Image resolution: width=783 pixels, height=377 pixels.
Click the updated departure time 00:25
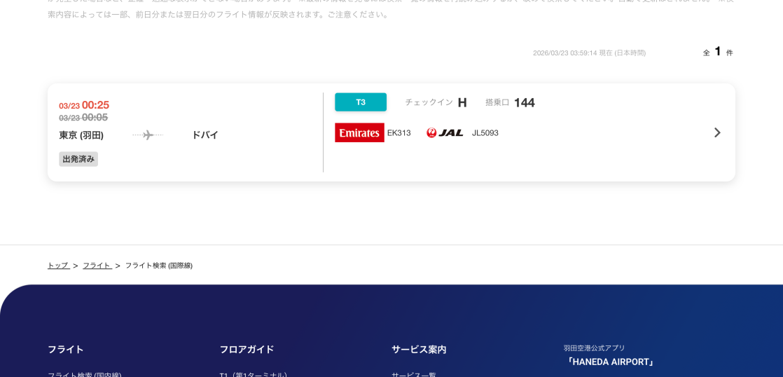coord(95,105)
